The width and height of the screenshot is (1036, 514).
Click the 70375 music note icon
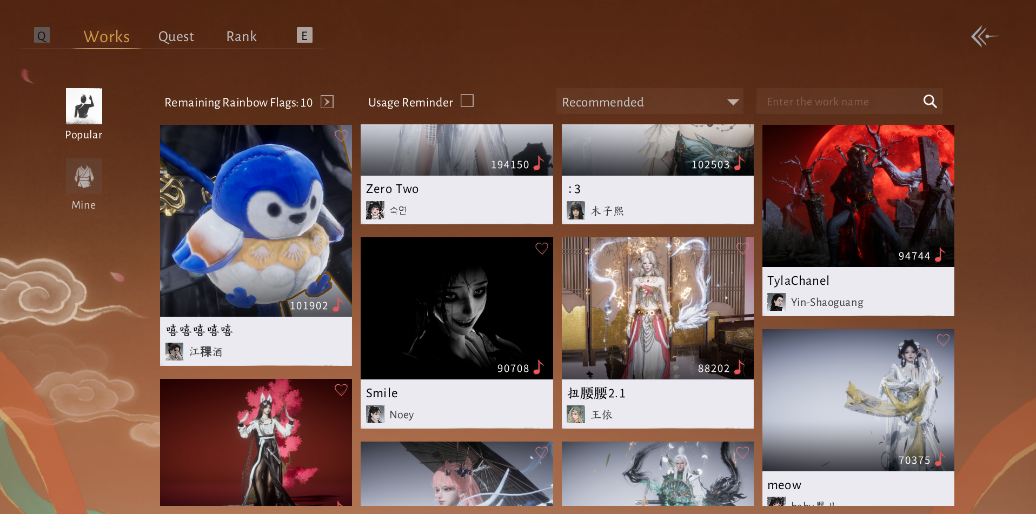940,459
